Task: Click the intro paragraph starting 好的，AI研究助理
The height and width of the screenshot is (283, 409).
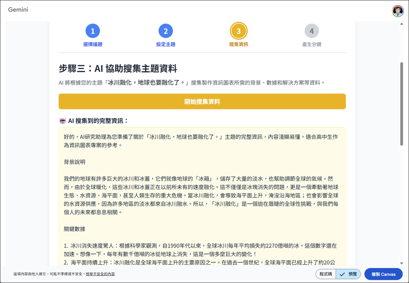Action: click(x=201, y=141)
